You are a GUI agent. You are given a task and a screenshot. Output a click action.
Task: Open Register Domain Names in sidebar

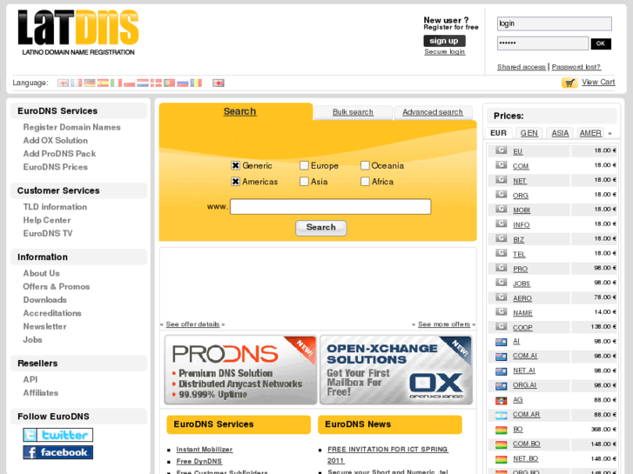[x=72, y=127]
